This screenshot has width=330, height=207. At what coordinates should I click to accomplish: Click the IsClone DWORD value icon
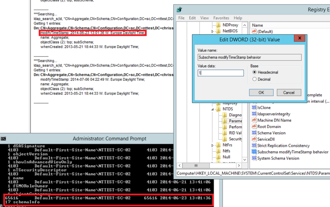pyautogui.click(x=254, y=108)
